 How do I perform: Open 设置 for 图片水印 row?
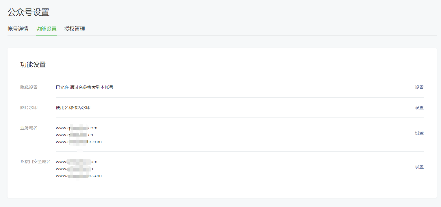point(419,108)
